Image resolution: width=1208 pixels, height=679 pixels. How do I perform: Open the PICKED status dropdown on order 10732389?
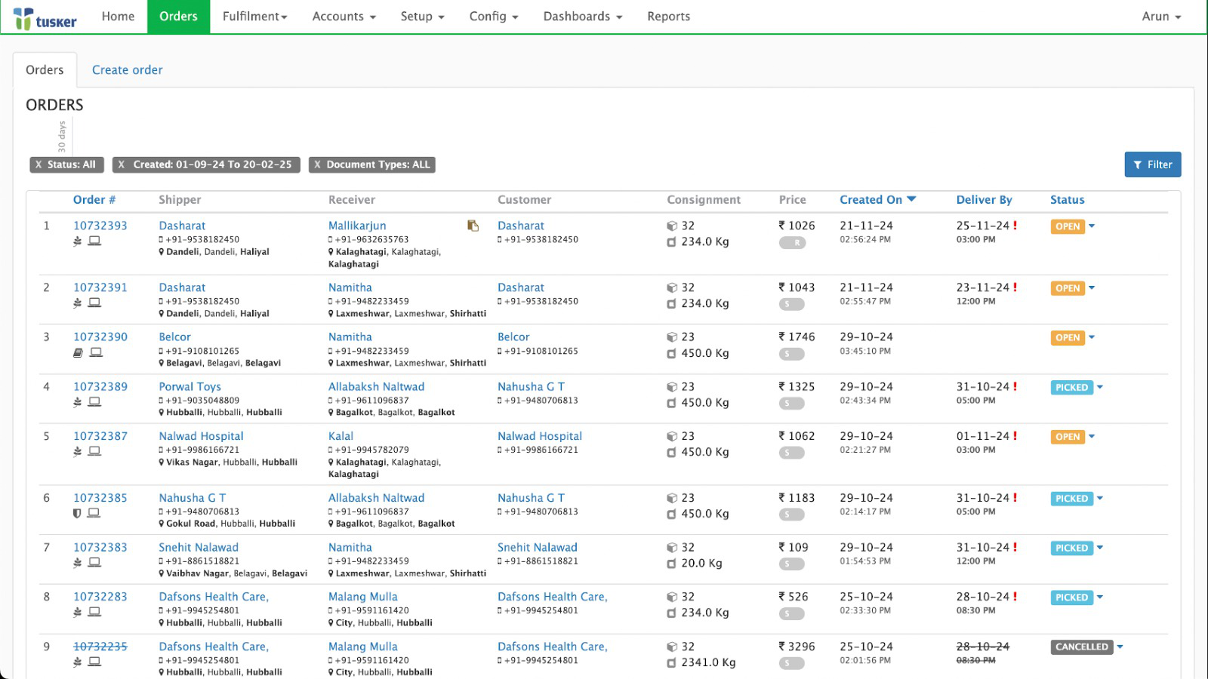click(1099, 387)
